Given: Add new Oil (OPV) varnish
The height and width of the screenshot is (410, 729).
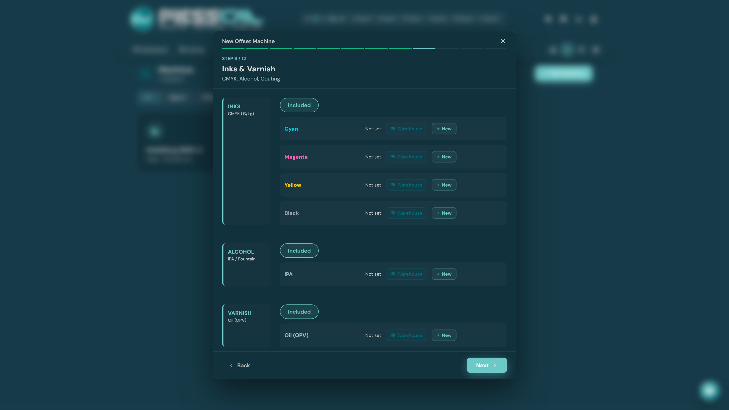Looking at the screenshot, I should pyautogui.click(x=444, y=335).
